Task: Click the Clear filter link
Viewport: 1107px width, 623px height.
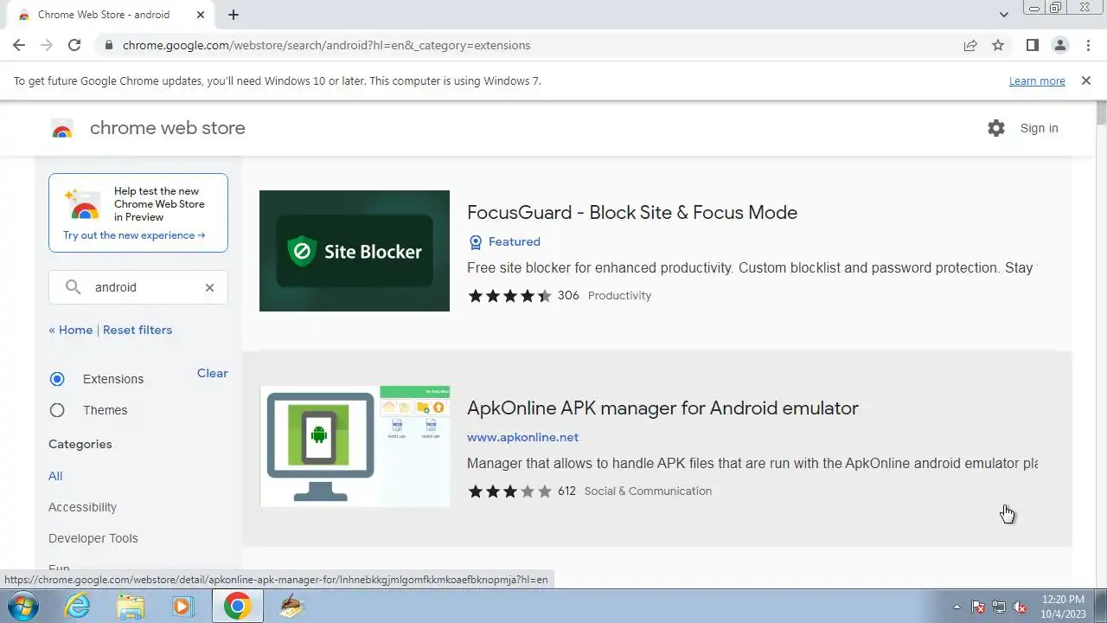Action: 213,373
